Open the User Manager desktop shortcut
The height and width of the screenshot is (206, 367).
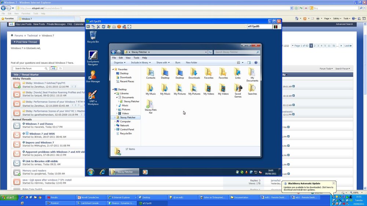[x=93, y=77]
